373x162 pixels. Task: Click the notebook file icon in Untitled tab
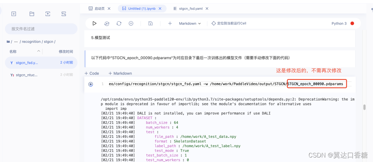click(124, 9)
